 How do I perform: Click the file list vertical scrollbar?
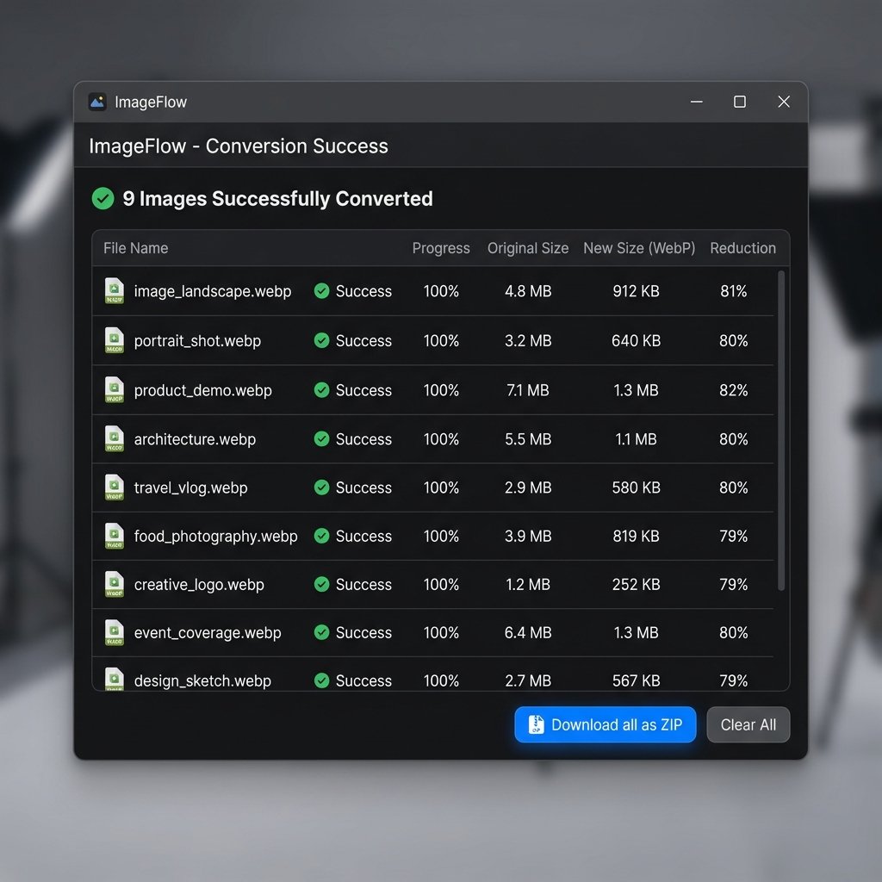coord(780,431)
